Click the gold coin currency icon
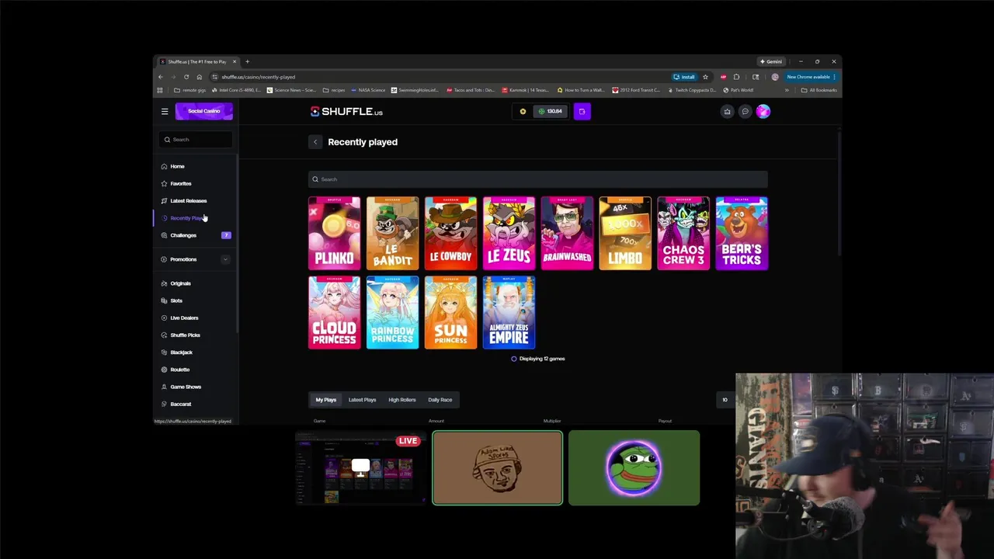 click(x=523, y=111)
